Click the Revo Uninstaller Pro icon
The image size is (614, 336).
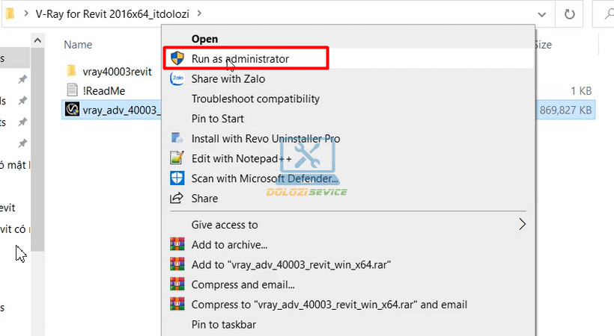click(x=177, y=138)
